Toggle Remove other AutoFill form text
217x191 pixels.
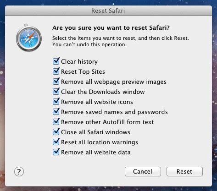(56, 122)
